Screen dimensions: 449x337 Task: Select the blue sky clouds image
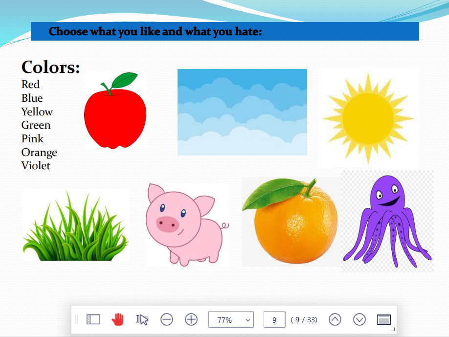[242, 112]
